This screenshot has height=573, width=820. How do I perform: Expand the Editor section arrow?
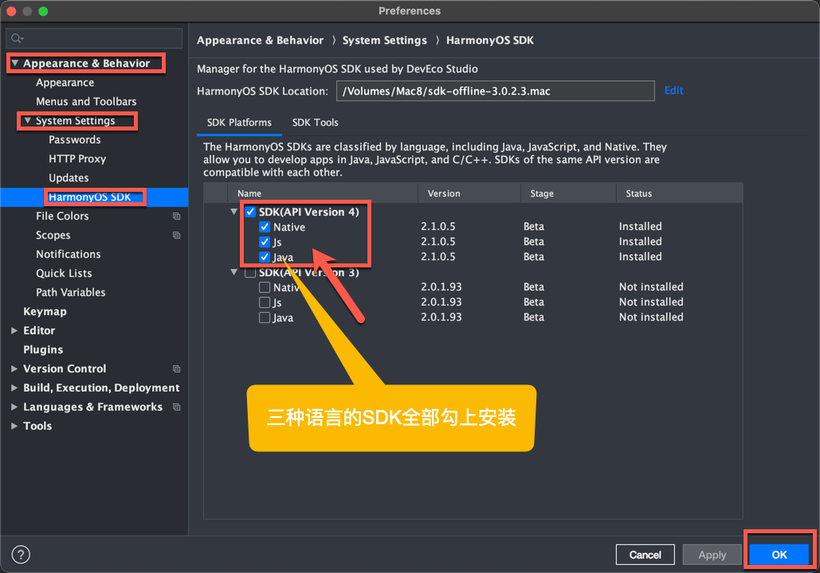14,330
